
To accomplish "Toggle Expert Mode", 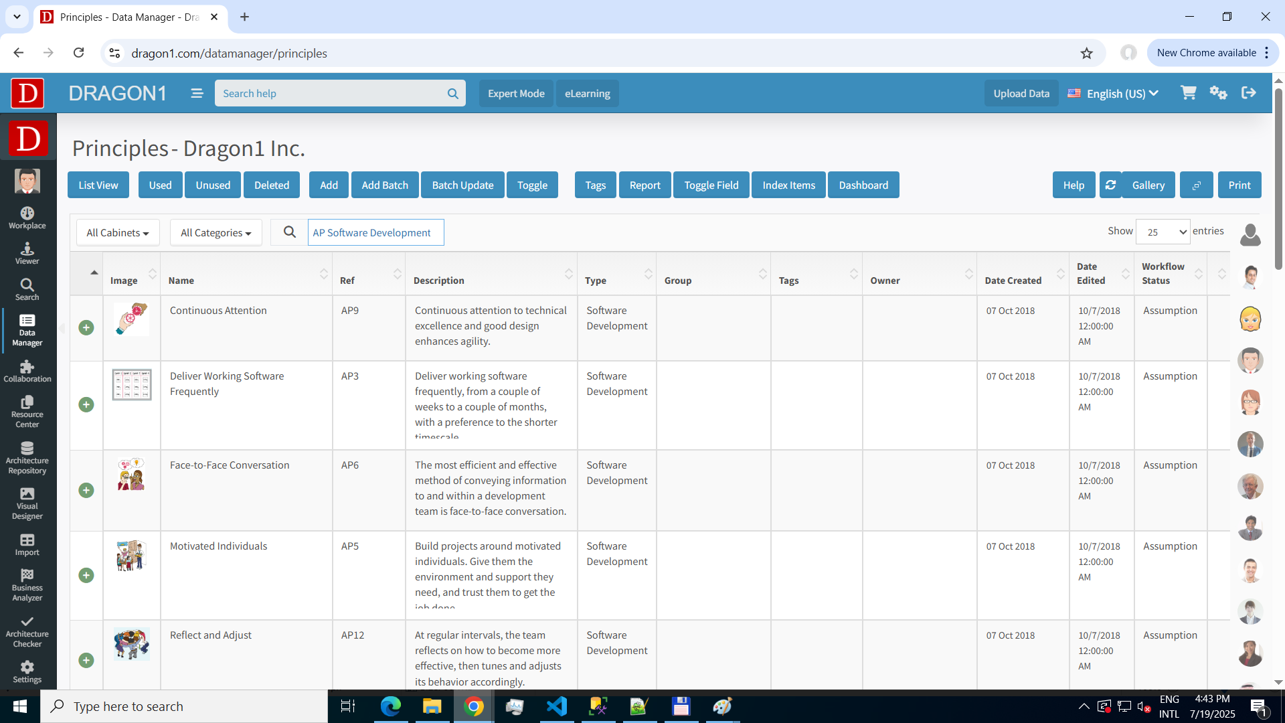I will (x=516, y=93).
